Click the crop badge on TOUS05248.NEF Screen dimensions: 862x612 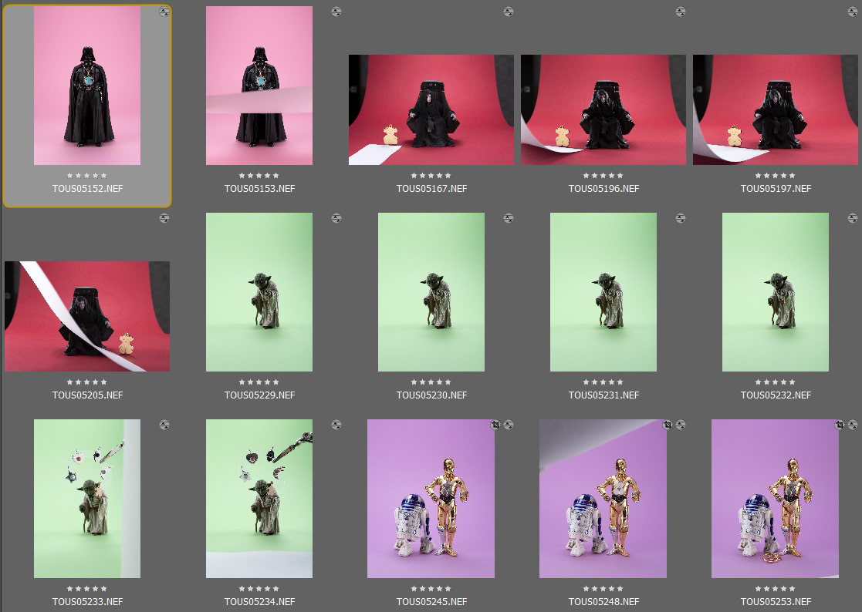click(x=668, y=424)
